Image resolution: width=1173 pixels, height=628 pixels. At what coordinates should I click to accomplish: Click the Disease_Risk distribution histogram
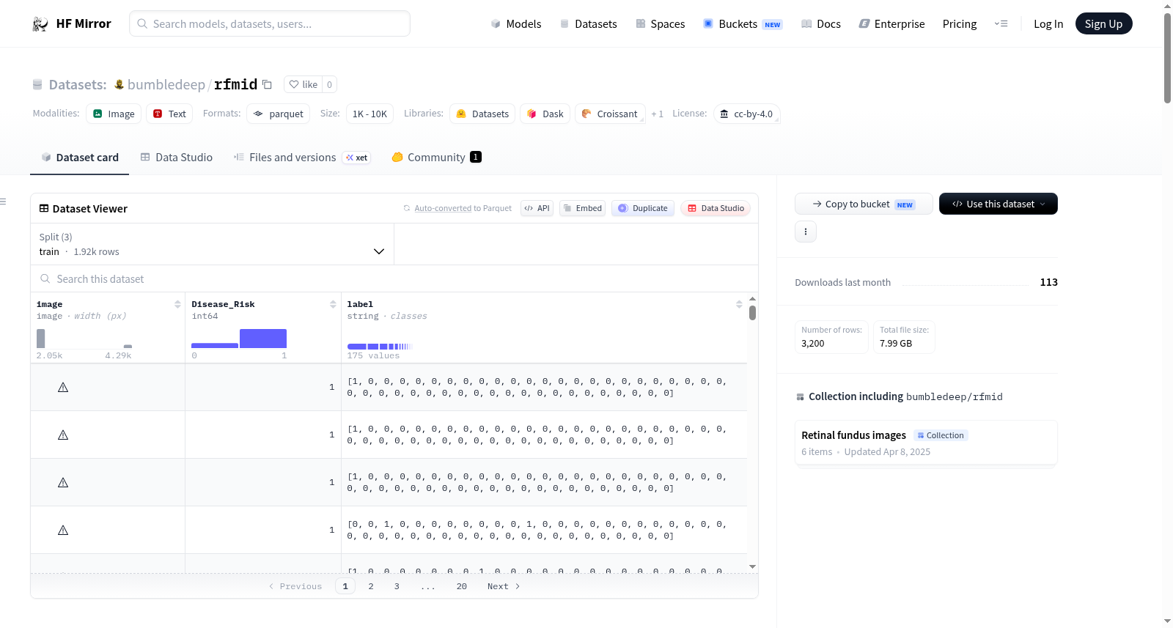239,339
